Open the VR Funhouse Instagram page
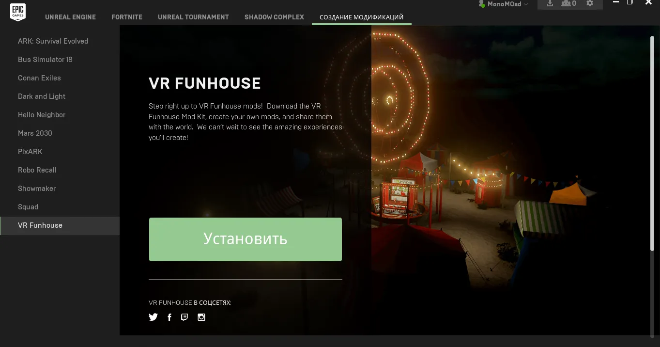 [x=201, y=317]
